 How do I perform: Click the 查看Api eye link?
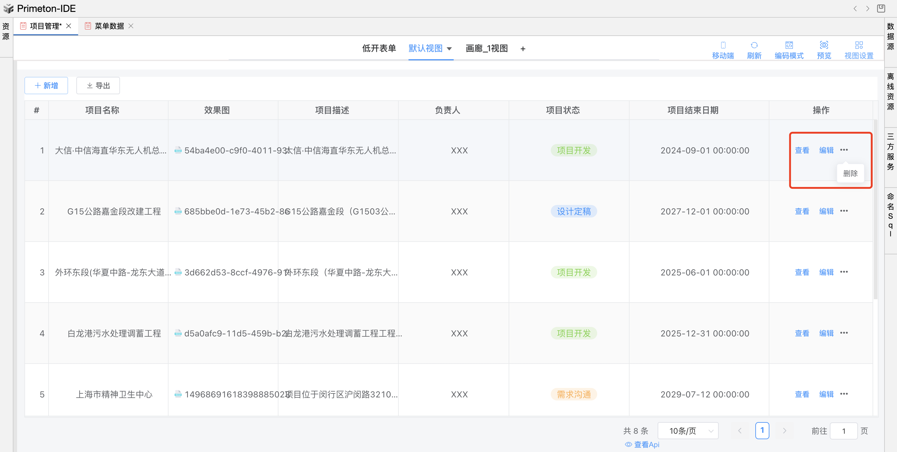tap(642, 444)
